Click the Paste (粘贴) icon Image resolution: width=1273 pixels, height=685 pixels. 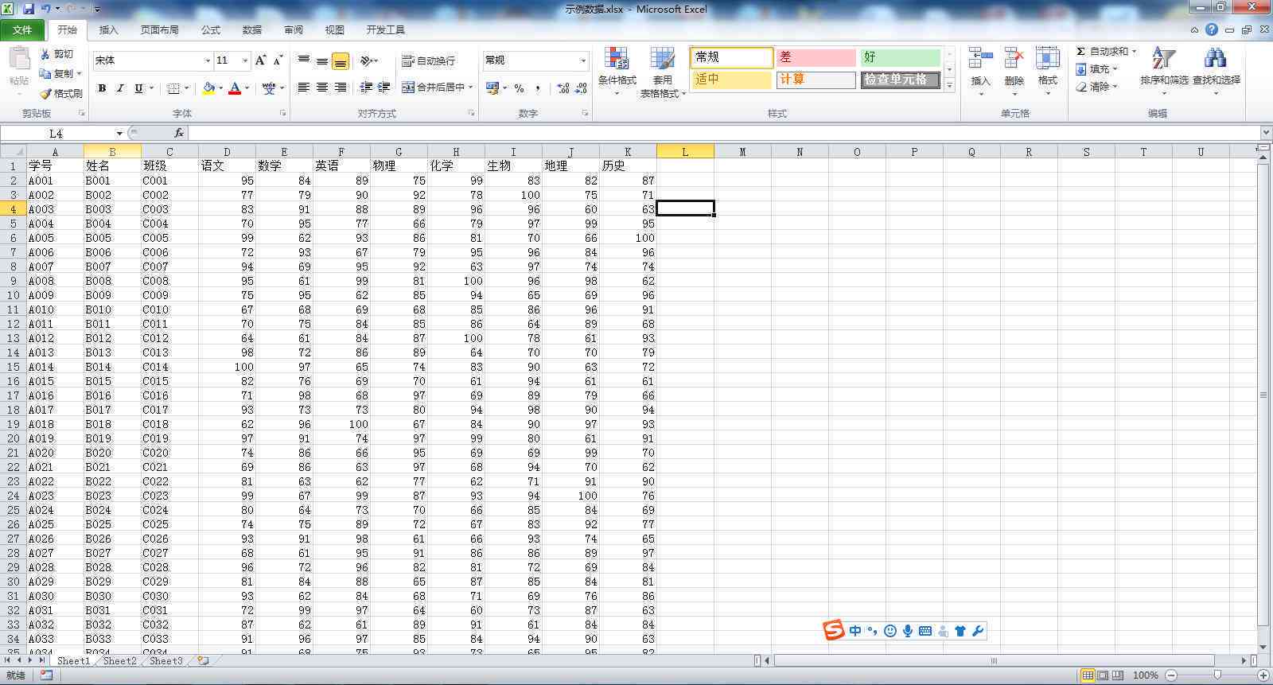(x=19, y=59)
